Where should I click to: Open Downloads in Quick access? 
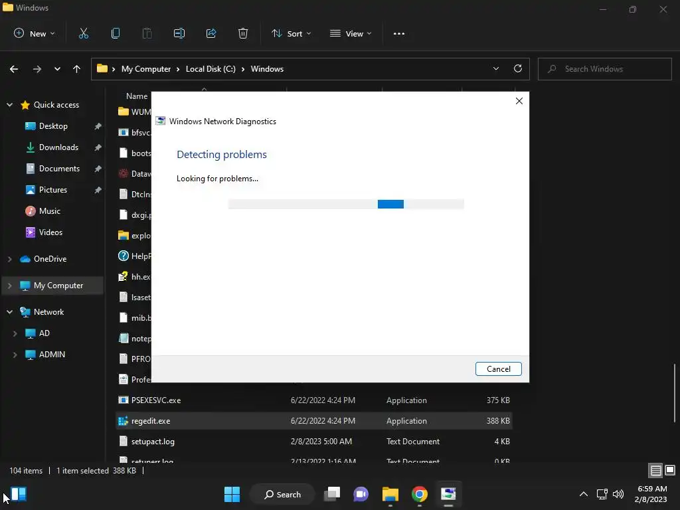(x=58, y=147)
